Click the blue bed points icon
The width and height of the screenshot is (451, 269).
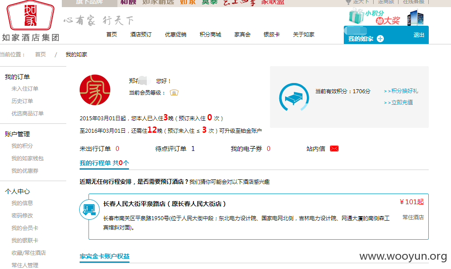(294, 97)
